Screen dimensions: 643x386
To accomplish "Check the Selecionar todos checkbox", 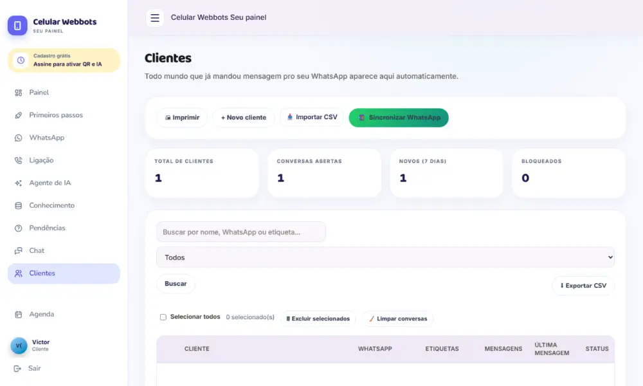I will (163, 317).
